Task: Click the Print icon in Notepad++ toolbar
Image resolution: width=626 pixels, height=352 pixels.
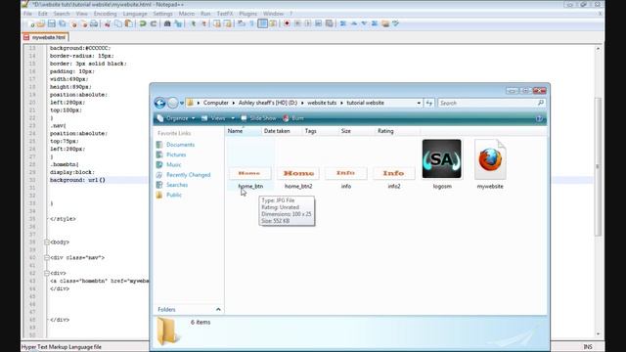Action: (x=94, y=23)
